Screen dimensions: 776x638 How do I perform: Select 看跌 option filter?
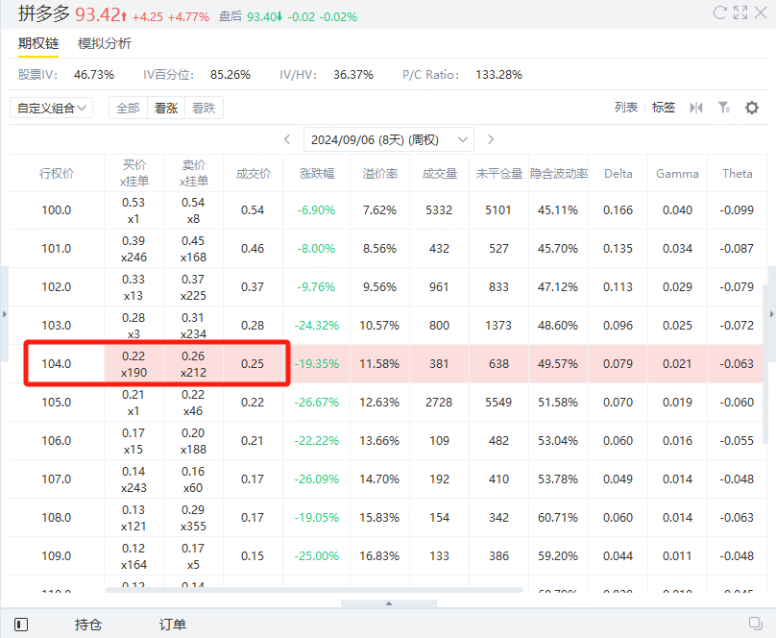pos(204,108)
